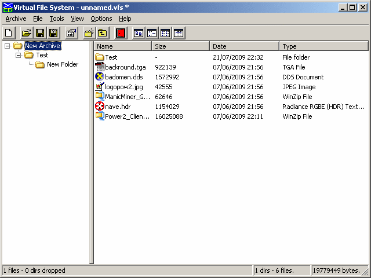
Task: Open the Archive menu
Action: click(16, 19)
